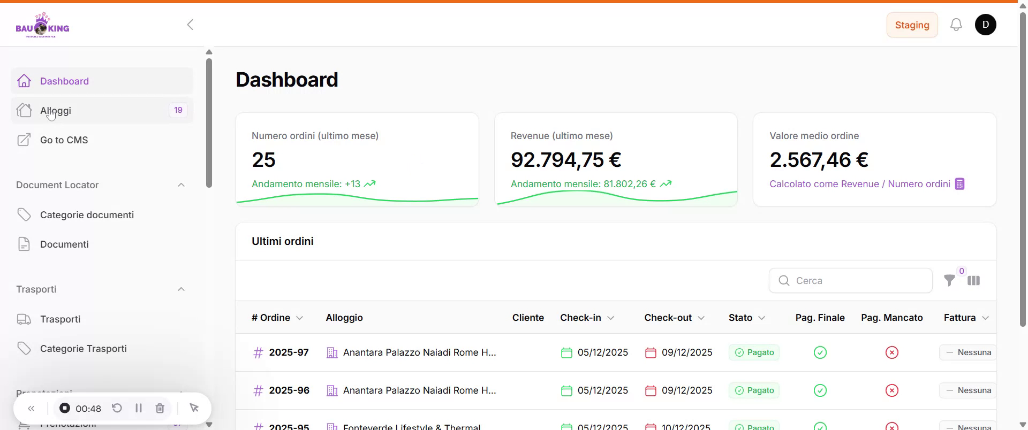Pause the screen recording

tap(139, 408)
